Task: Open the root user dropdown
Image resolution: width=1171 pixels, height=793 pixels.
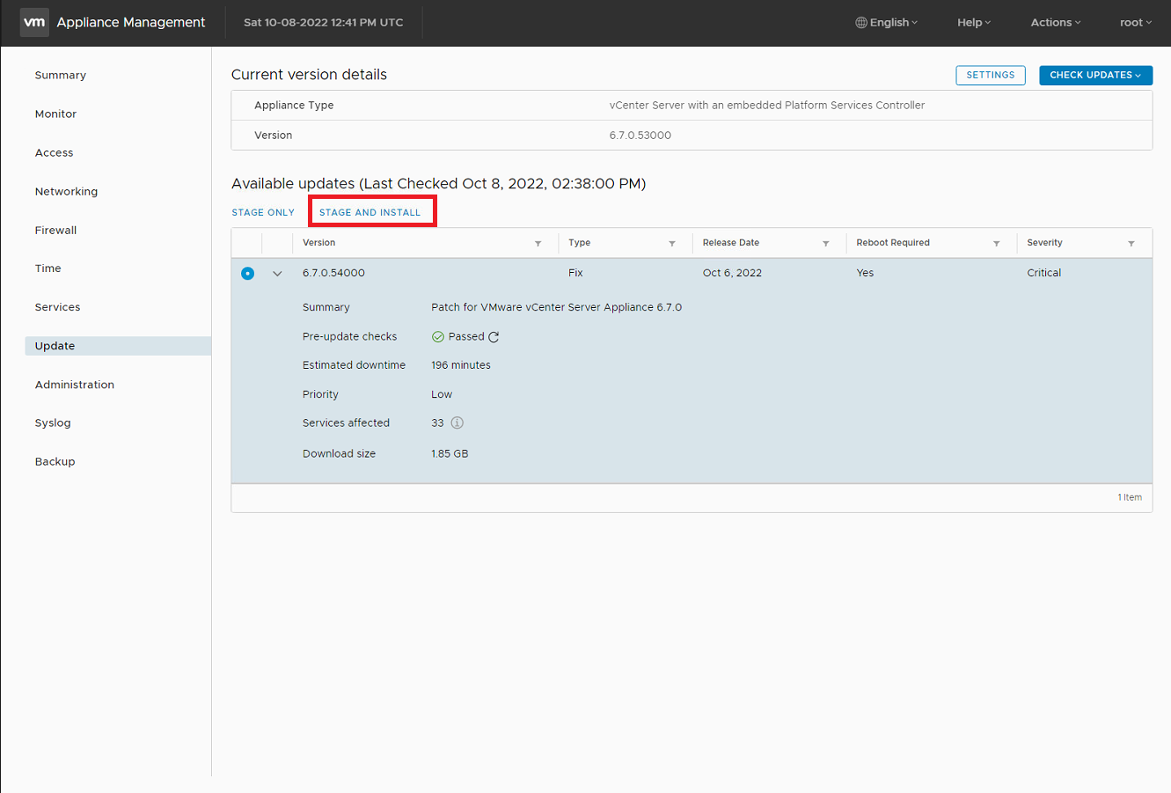Action: (x=1136, y=23)
